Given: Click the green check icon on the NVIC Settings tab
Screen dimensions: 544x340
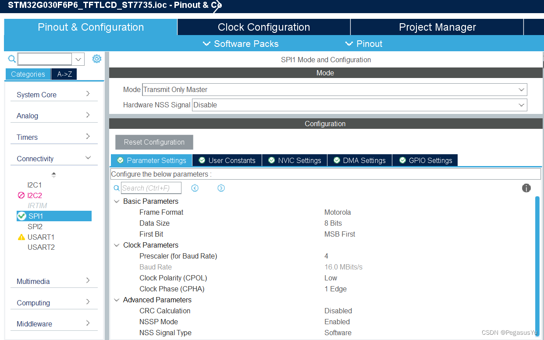Looking at the screenshot, I should 272,160.
